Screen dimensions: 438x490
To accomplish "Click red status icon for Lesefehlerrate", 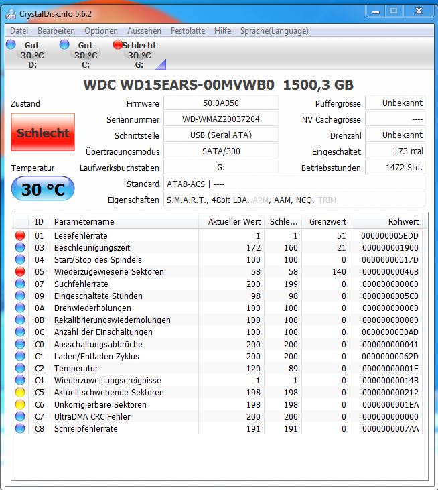I will (20, 235).
